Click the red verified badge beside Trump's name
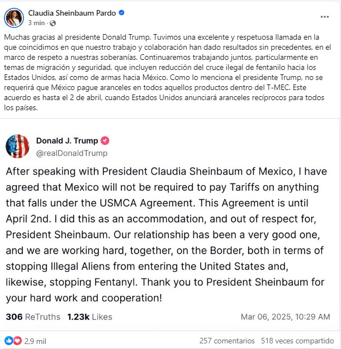This screenshot has width=341, height=349. point(105,140)
